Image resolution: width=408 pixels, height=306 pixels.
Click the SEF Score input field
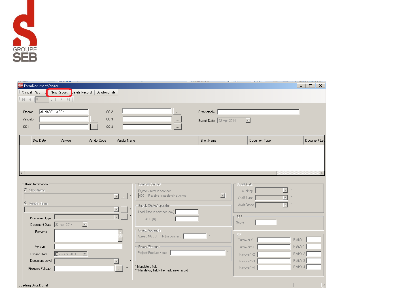point(266,222)
